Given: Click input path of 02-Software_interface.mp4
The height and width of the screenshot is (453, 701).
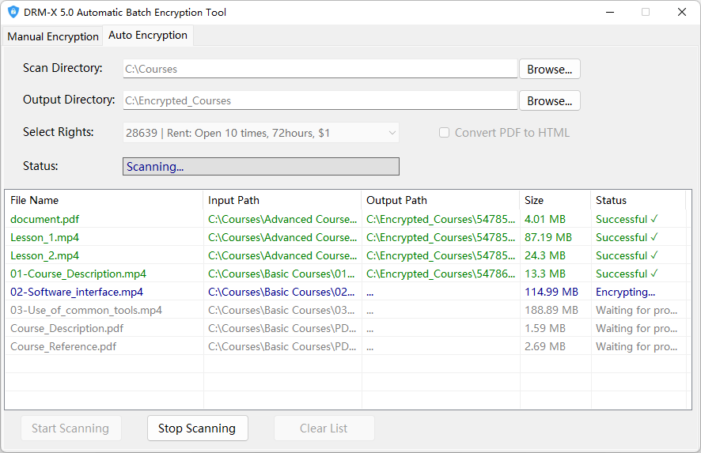Looking at the screenshot, I should [281, 292].
